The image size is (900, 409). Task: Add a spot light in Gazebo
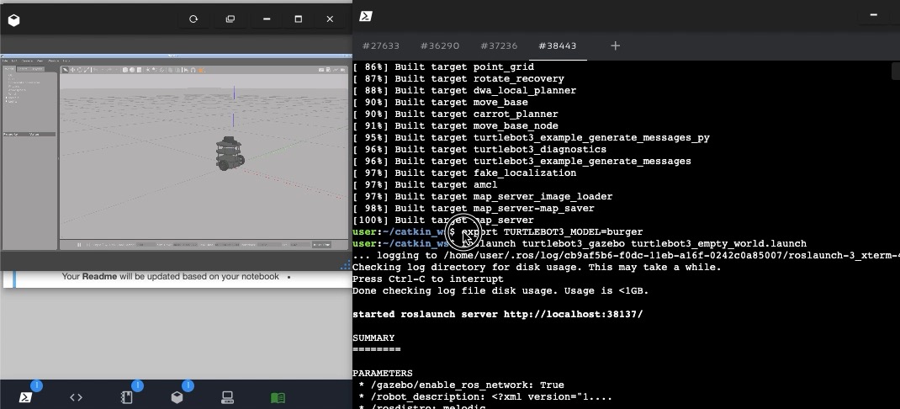(x=155, y=70)
